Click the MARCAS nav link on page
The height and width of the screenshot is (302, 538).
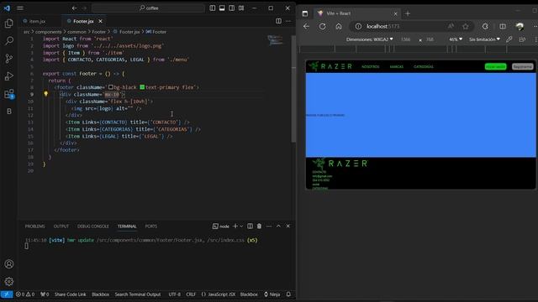pyautogui.click(x=396, y=67)
